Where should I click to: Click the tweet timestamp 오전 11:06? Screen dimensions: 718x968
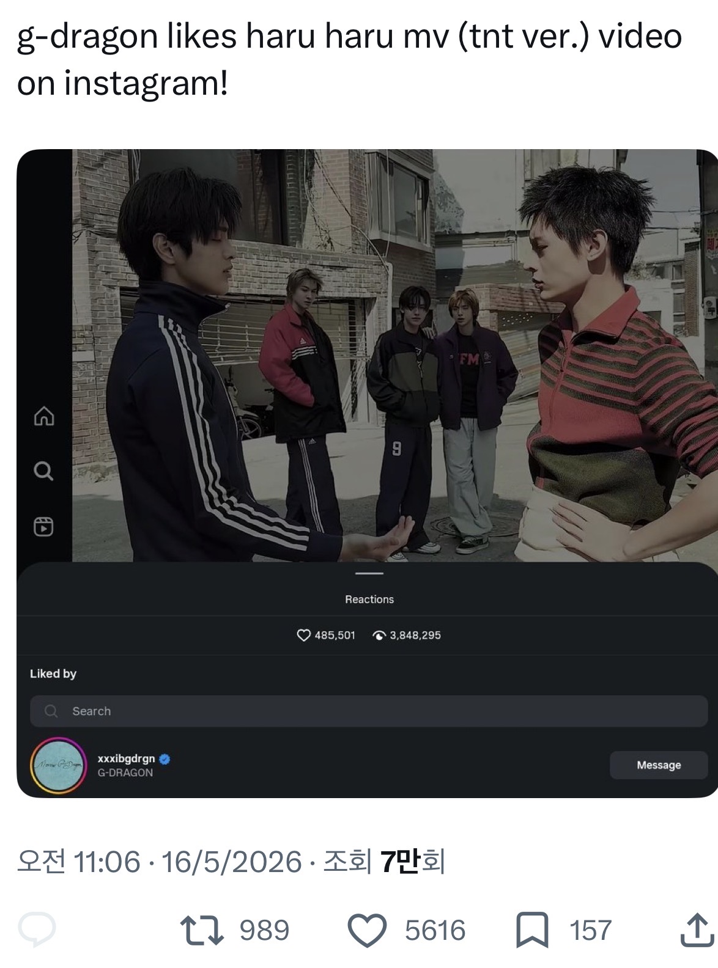point(78,862)
